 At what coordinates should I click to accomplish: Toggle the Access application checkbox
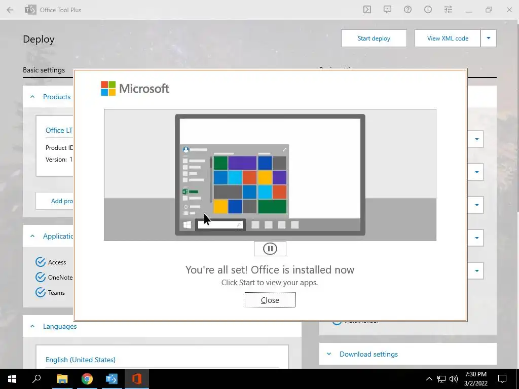pyautogui.click(x=41, y=262)
